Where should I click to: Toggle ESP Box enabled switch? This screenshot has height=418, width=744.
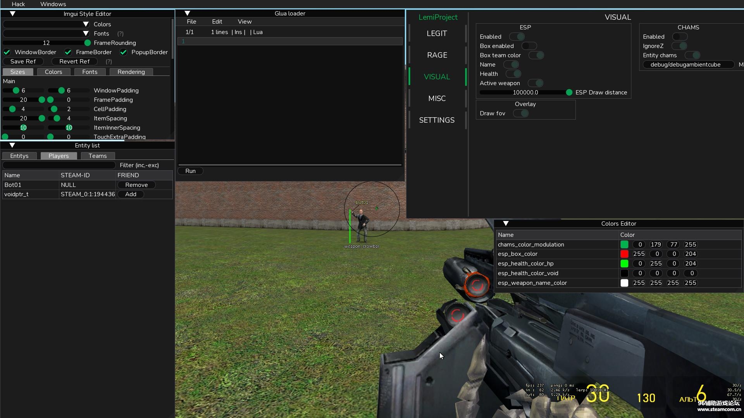pos(529,46)
